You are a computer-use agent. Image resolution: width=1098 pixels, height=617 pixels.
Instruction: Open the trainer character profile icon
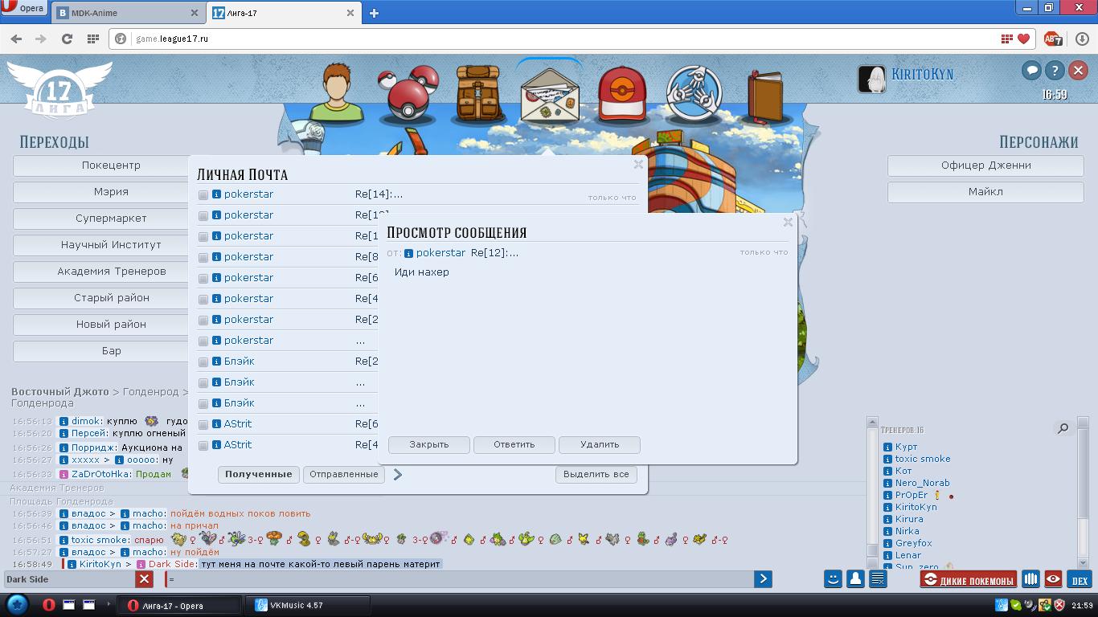[336, 92]
